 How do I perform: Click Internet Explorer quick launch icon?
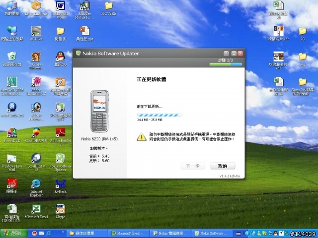[x=49, y=234]
